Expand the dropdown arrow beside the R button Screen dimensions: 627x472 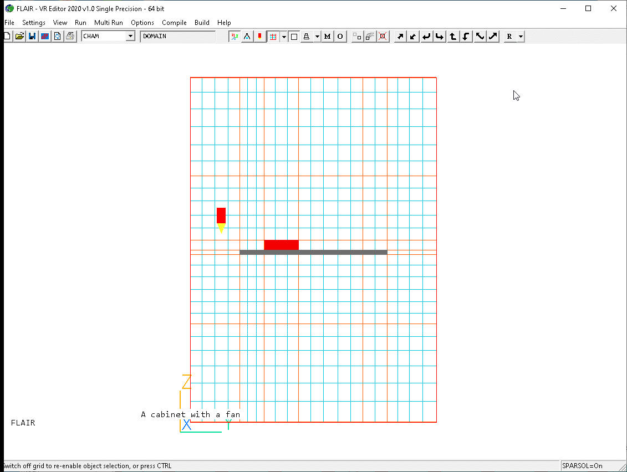521,37
